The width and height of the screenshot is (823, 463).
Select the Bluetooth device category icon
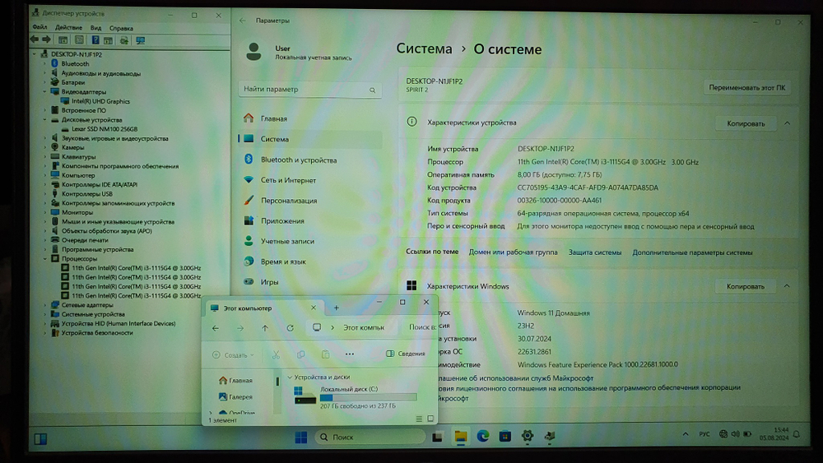[54, 63]
